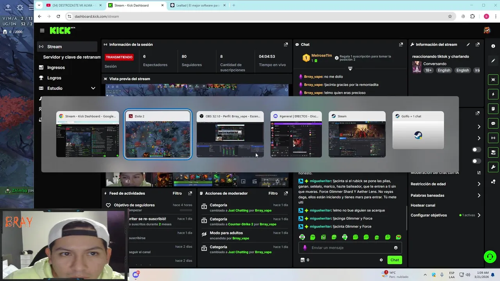Expand the Palabras baneadas option

pyautogui.click(x=479, y=196)
